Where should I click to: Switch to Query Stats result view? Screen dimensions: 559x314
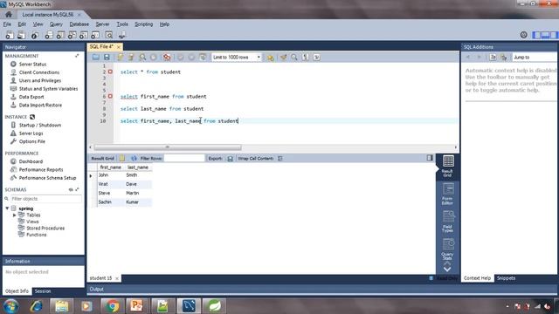[448, 249]
